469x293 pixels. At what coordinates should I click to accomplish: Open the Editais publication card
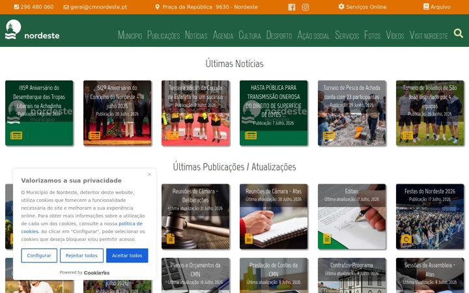click(352, 216)
